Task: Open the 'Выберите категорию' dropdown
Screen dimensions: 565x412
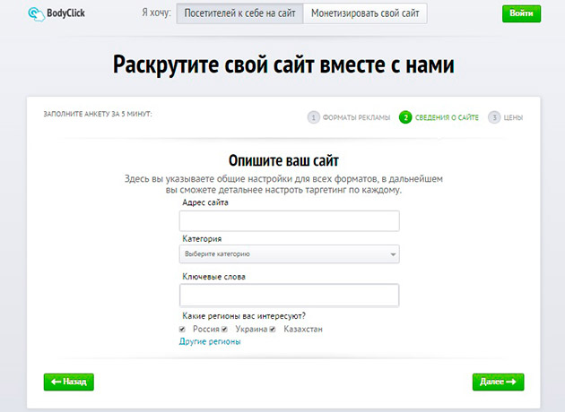Action: click(290, 254)
